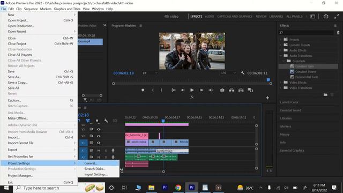Click the Go to Out point button
The height and width of the screenshot is (193, 343).
tap(211, 90)
